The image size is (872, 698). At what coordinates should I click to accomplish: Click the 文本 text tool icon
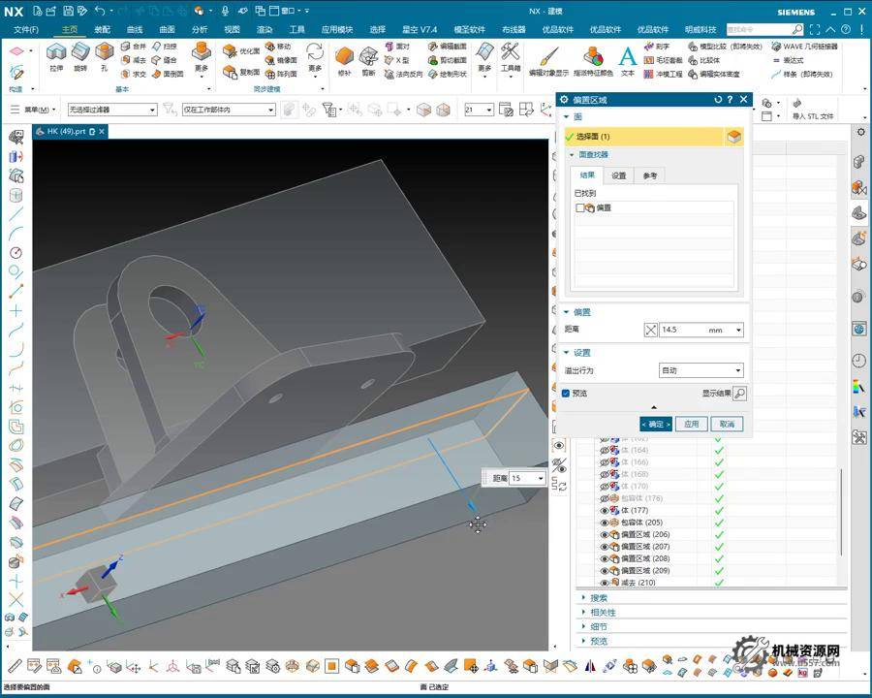point(627,57)
